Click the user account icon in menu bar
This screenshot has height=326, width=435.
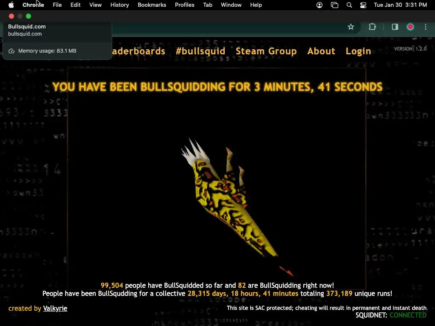[x=319, y=5]
